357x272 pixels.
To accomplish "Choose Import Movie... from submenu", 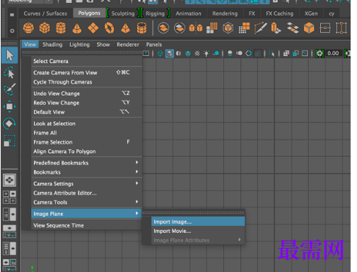I will 198,231.
